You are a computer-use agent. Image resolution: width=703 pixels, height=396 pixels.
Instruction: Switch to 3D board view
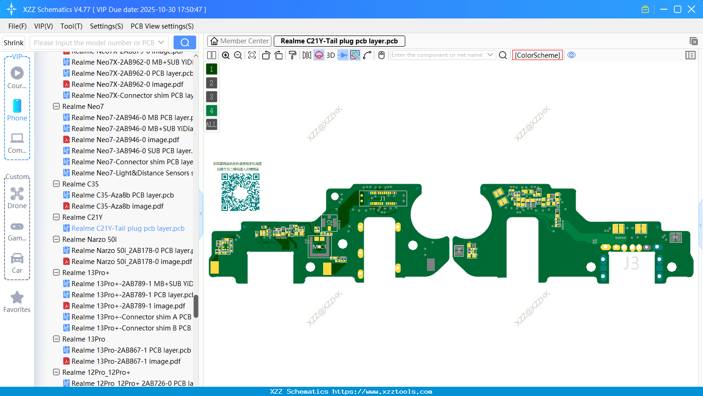tap(330, 55)
